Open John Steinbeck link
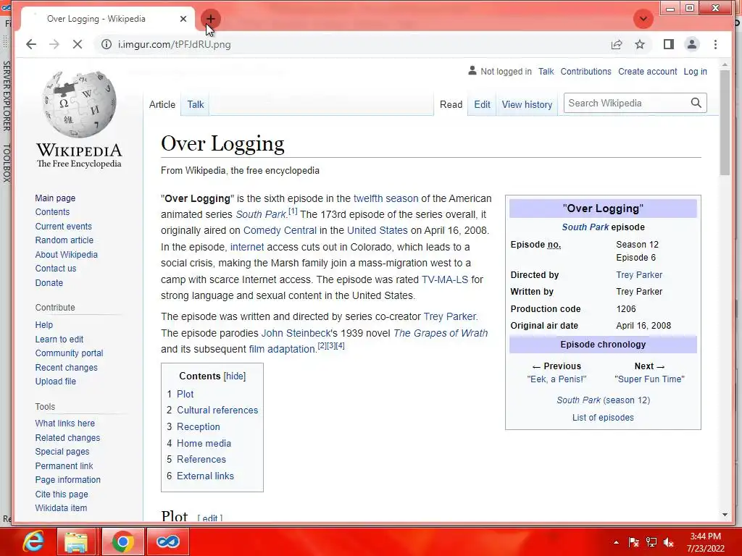Viewport: 742px width, 556px height. [296, 333]
